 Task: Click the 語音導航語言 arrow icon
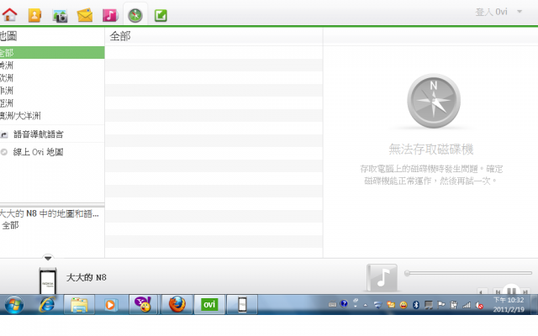pyautogui.click(x=4, y=134)
